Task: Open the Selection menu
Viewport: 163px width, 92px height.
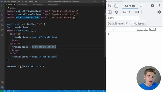Action: (13, 2)
